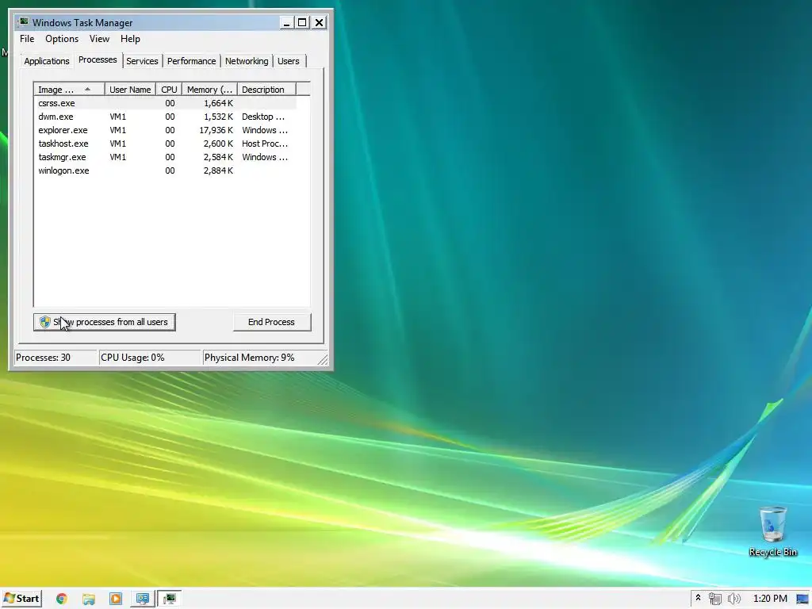Click the Processes: 30 status entry
812x609 pixels.
click(x=56, y=358)
